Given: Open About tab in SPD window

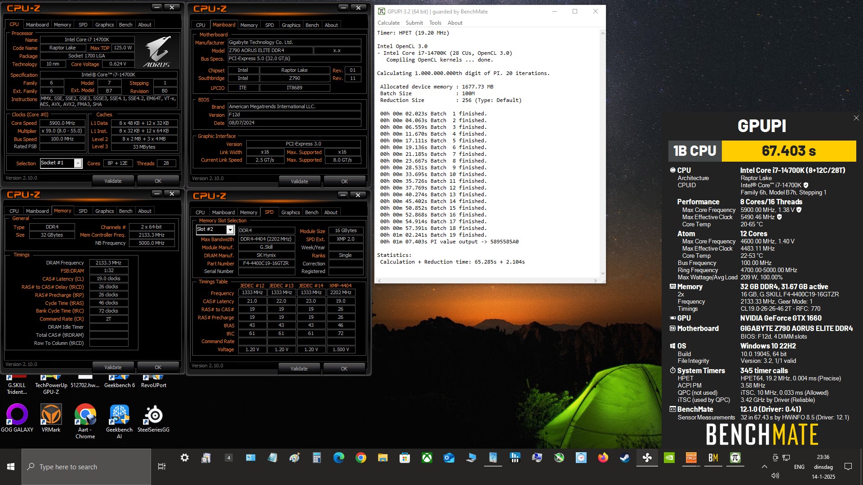Looking at the screenshot, I should click(331, 212).
